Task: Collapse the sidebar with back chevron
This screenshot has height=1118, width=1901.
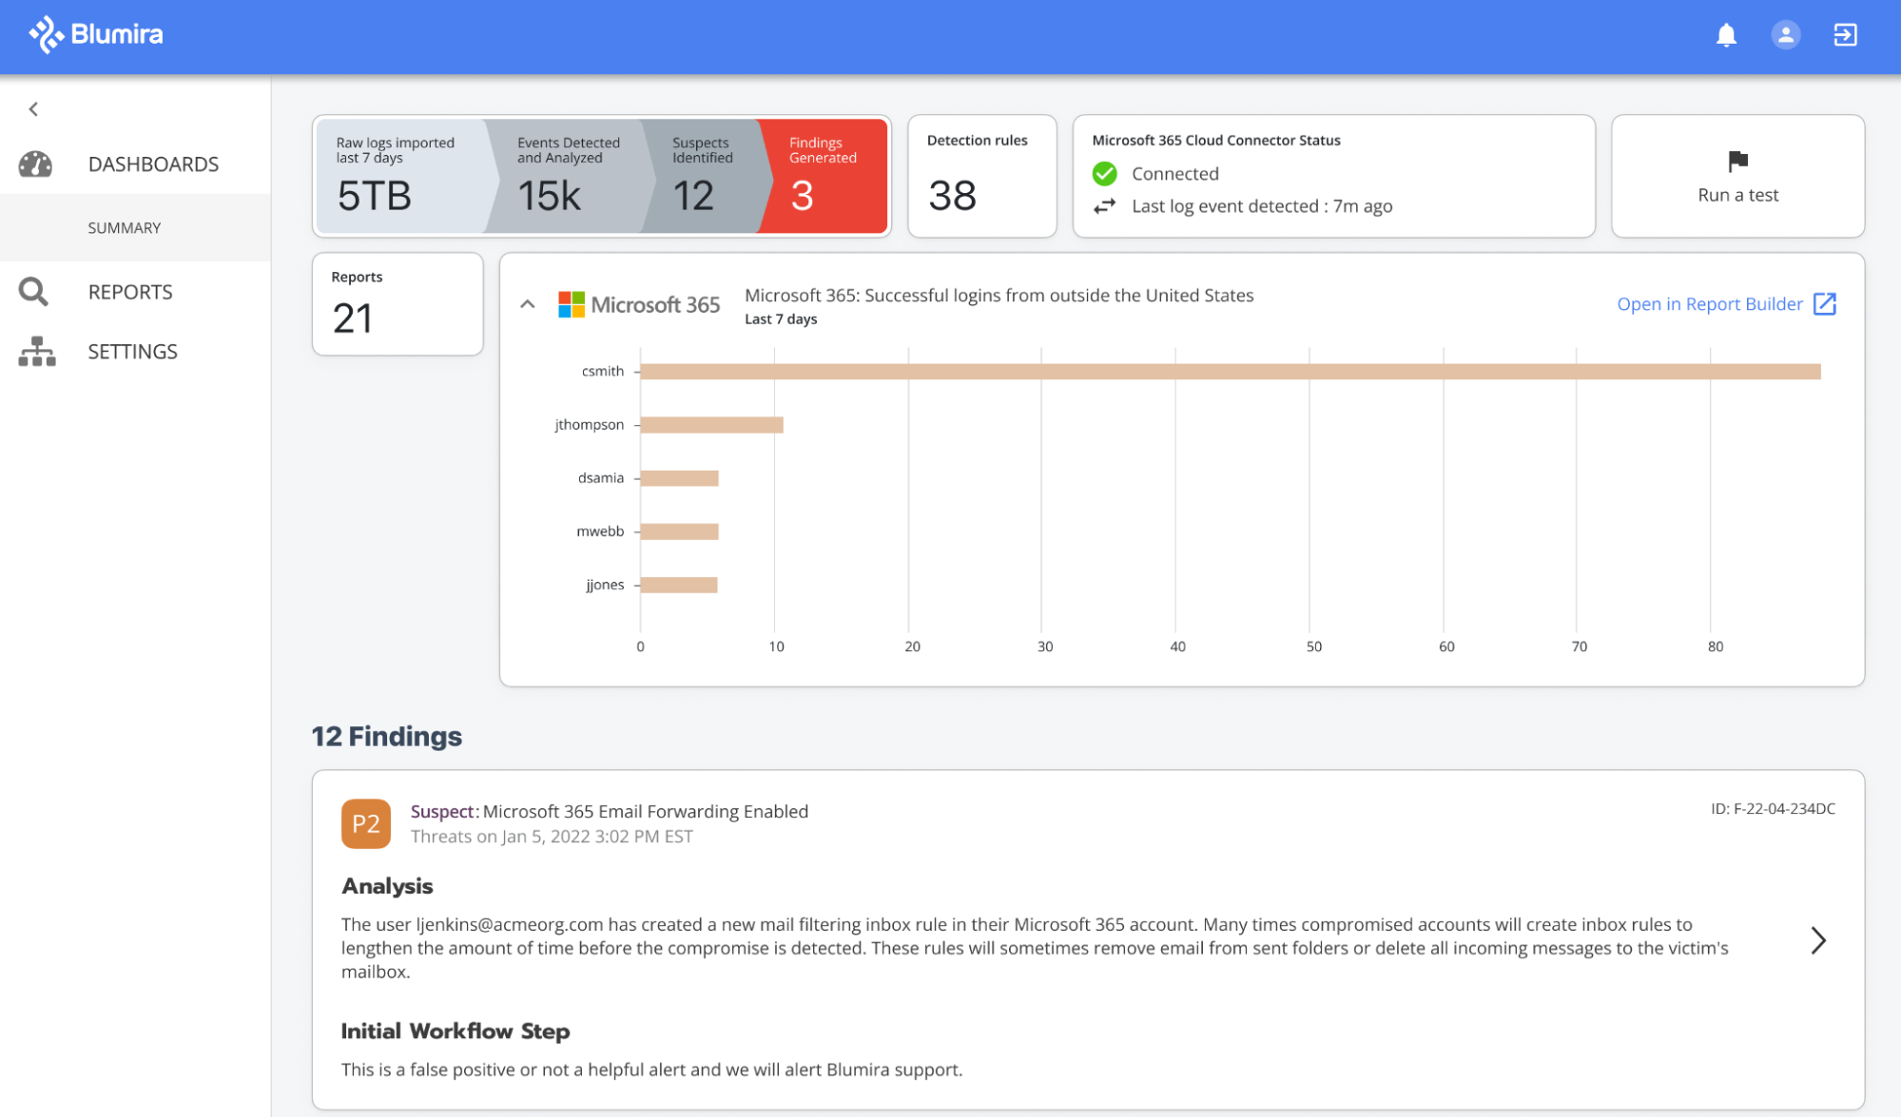Action: point(34,109)
